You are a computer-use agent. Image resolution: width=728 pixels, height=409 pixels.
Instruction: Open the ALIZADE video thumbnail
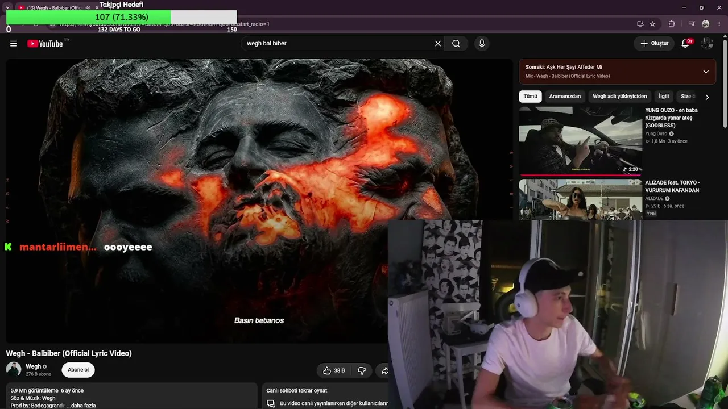click(x=580, y=199)
